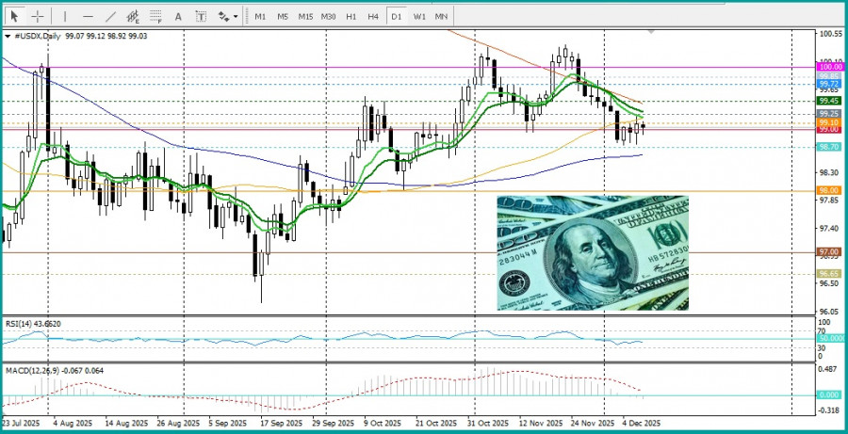This screenshot has width=848, height=434.
Task: Click the orange 98.00 price level tag
Action: click(831, 191)
